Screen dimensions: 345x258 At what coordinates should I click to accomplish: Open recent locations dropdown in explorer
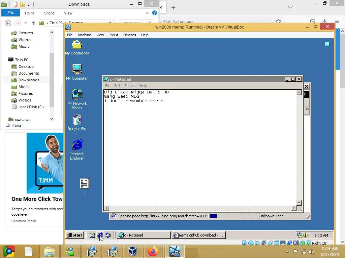tap(26, 23)
